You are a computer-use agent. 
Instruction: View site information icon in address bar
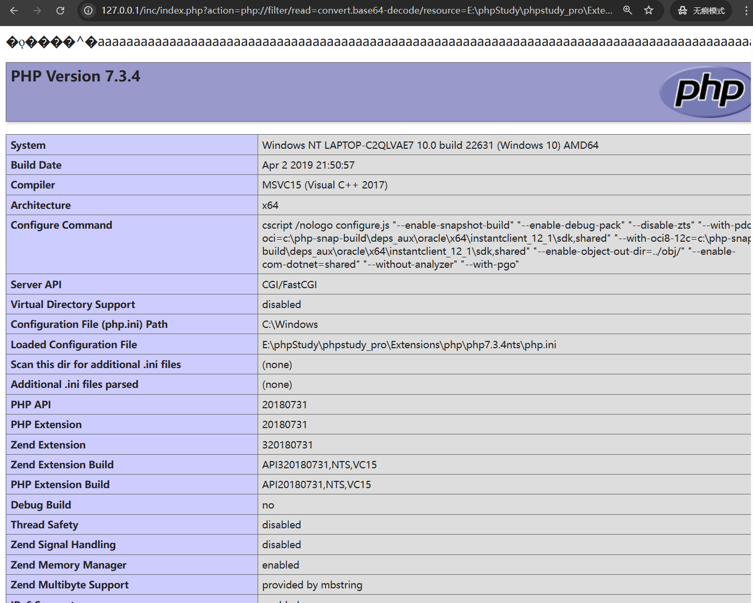click(x=88, y=10)
